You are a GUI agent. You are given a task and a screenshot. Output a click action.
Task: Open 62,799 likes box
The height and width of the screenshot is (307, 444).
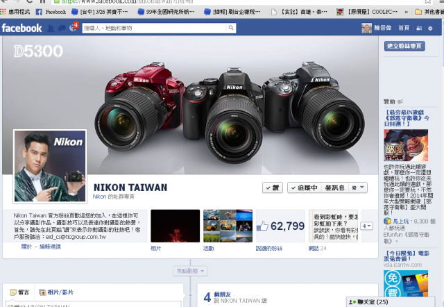(x=280, y=226)
